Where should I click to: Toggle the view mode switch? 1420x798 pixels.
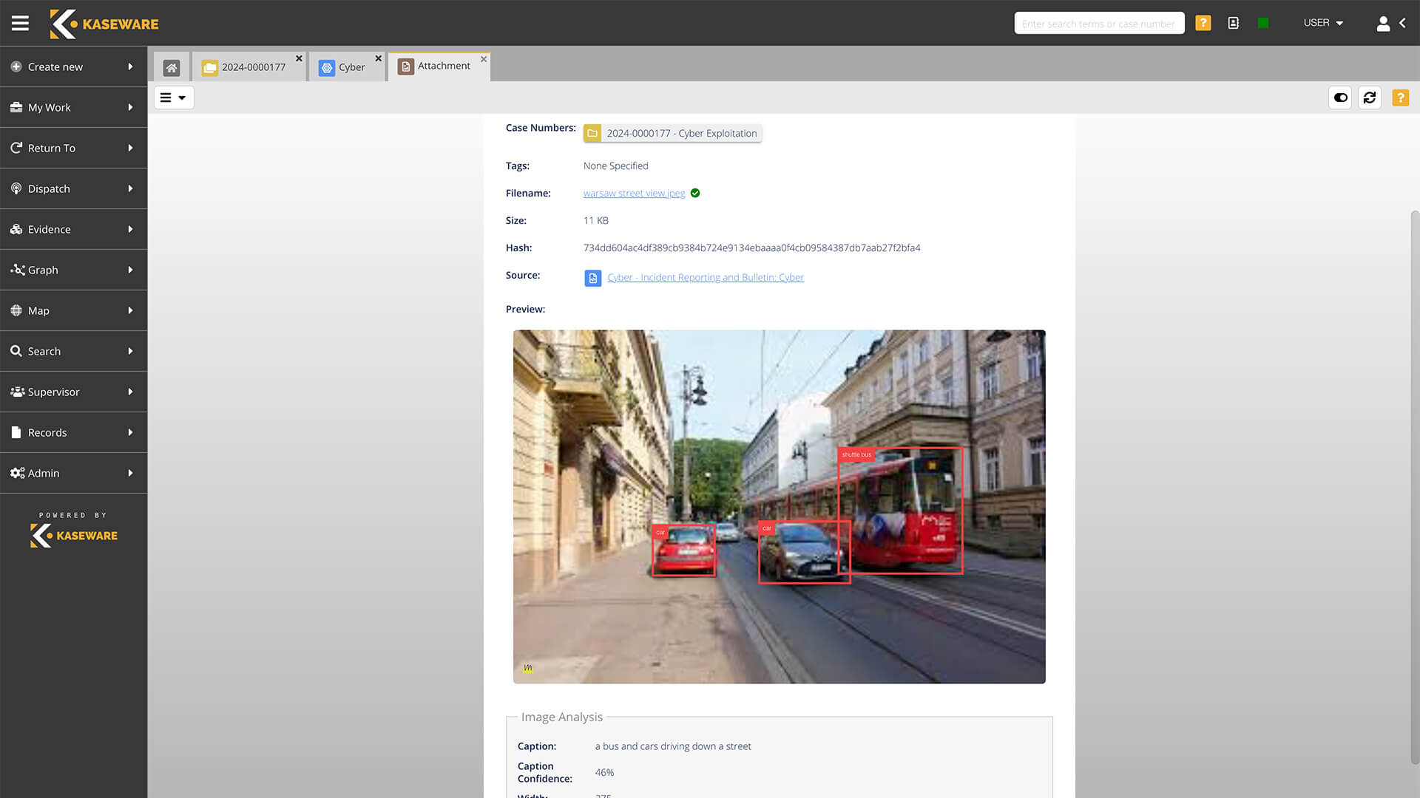click(x=1340, y=98)
